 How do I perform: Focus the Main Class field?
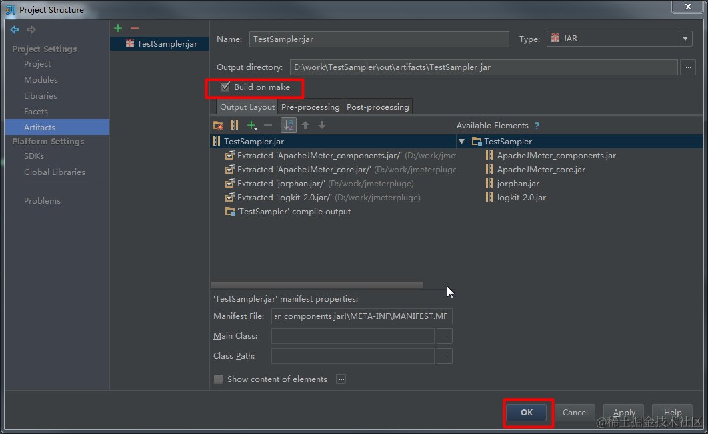point(353,336)
